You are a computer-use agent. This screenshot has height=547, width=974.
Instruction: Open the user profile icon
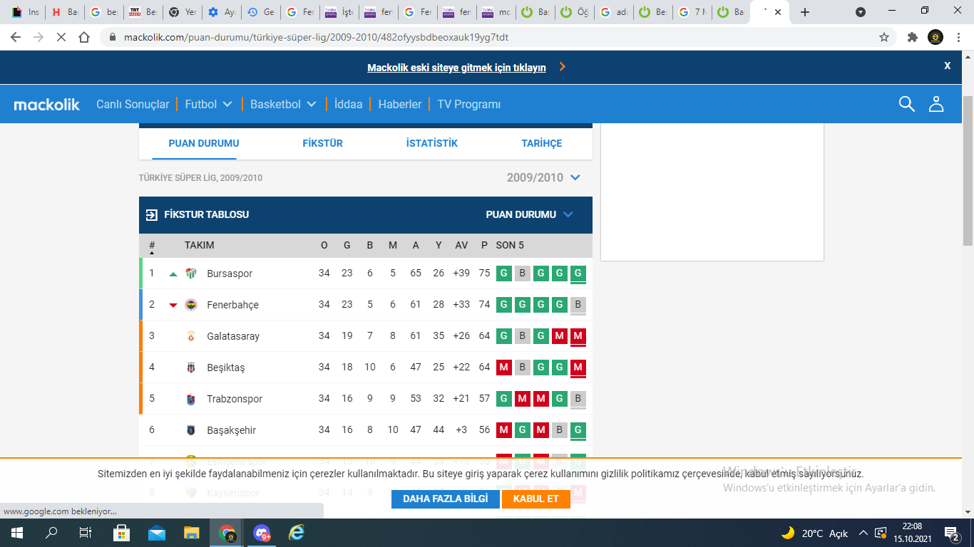coord(936,104)
